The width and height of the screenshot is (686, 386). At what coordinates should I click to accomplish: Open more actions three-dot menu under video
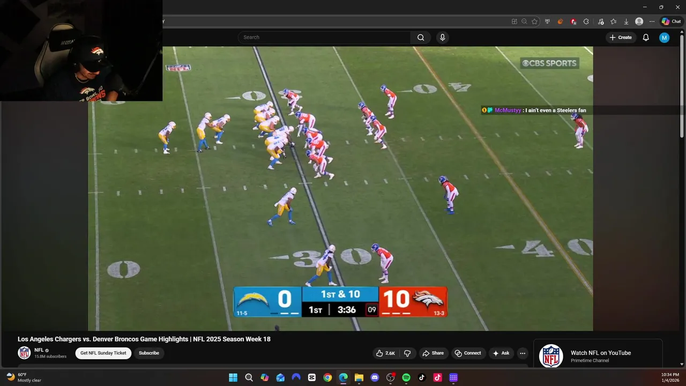click(523, 353)
